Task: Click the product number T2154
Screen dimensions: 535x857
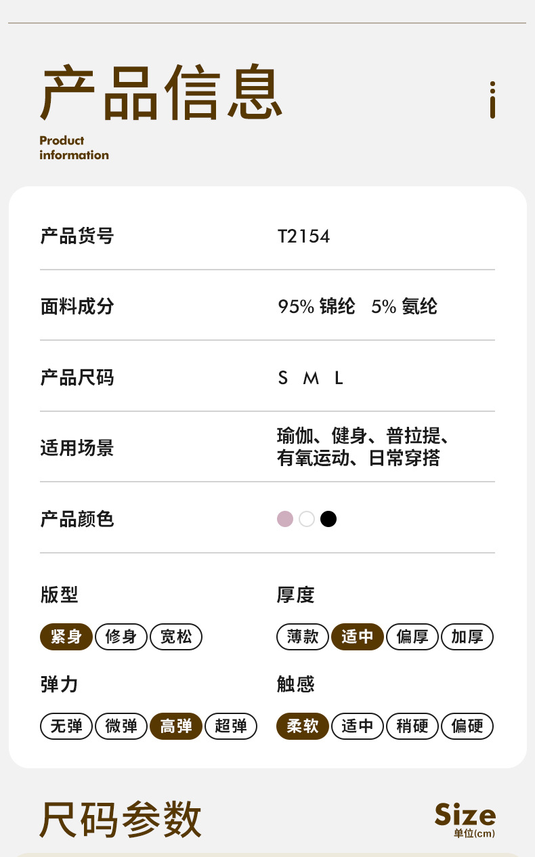Action: click(303, 236)
